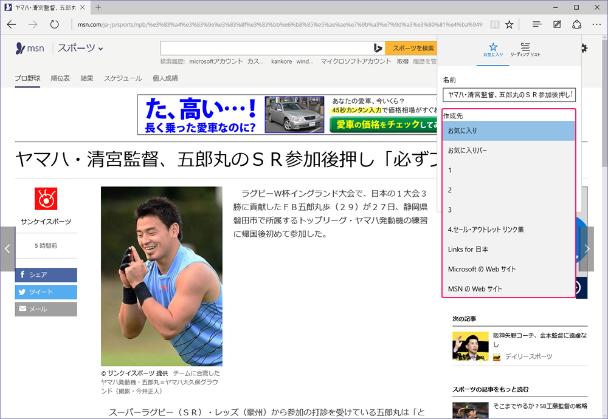Tweet the article with ツイート button
The width and height of the screenshot is (608, 419).
click(x=46, y=292)
